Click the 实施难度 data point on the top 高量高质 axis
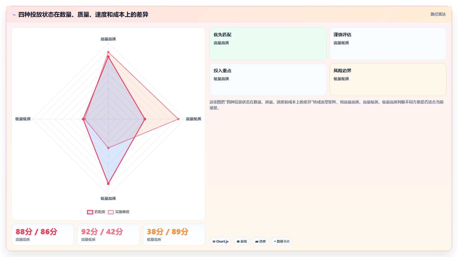The height and width of the screenshot is (257, 458). (108, 52)
